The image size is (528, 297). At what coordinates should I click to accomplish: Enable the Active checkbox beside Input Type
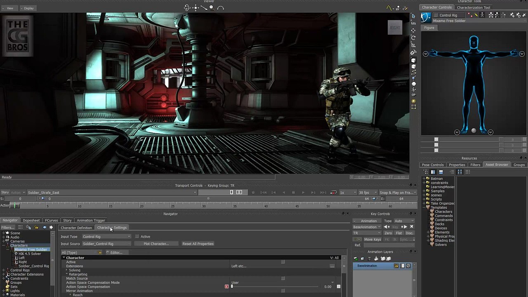(137, 237)
